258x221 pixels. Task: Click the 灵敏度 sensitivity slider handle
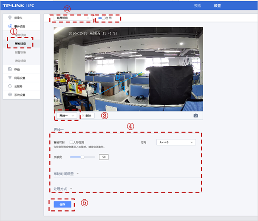[x=82, y=157]
